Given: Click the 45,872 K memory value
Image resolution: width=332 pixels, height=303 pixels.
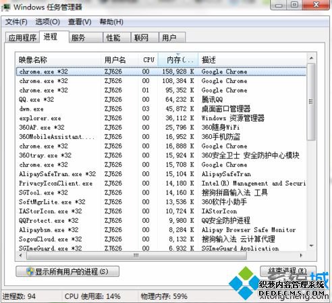Looking at the screenshot, I should [179, 109].
